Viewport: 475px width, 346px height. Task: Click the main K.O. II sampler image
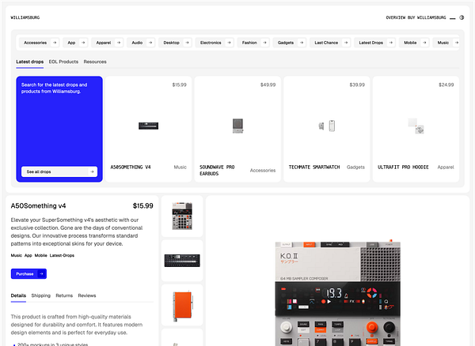338,292
